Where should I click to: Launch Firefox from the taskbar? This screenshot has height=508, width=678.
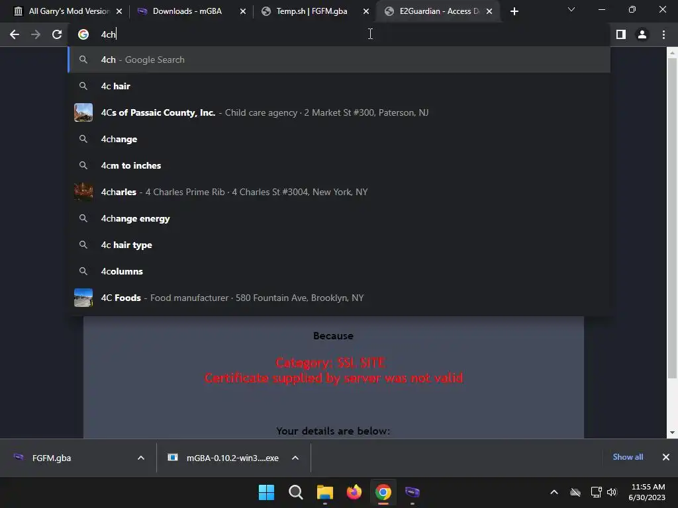(x=354, y=492)
